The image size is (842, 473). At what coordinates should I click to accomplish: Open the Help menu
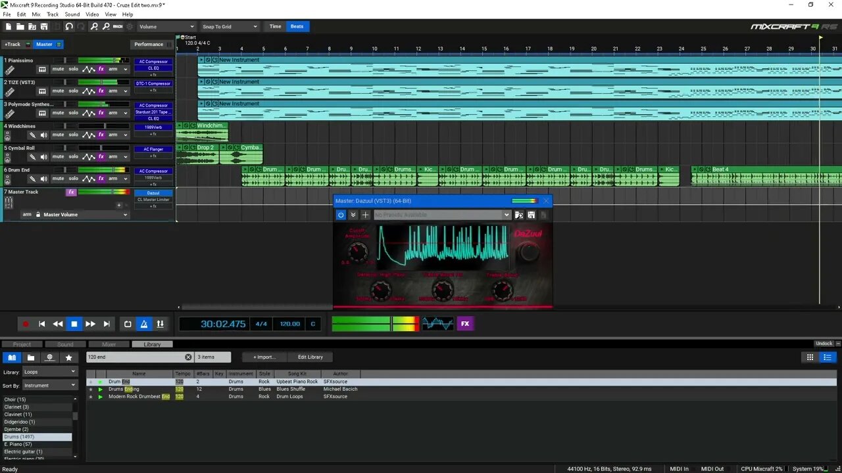(128, 14)
